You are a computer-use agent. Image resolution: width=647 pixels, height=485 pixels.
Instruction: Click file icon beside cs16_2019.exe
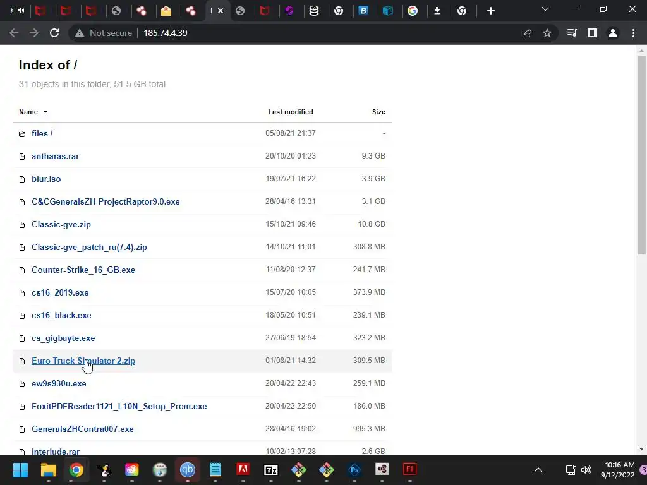[22, 293]
